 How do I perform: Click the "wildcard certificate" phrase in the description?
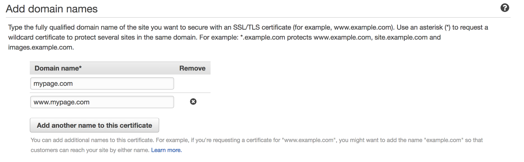pos(36,37)
